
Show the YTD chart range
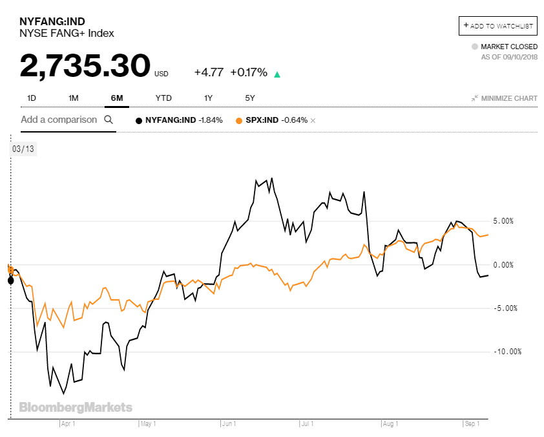coord(163,98)
